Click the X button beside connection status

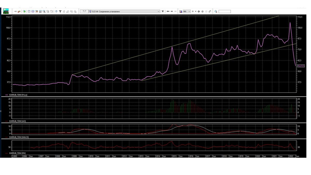pyautogui.click(x=163, y=11)
